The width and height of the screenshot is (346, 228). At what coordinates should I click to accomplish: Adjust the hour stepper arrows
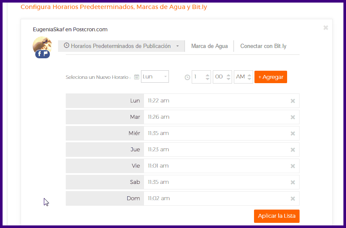[208, 77]
